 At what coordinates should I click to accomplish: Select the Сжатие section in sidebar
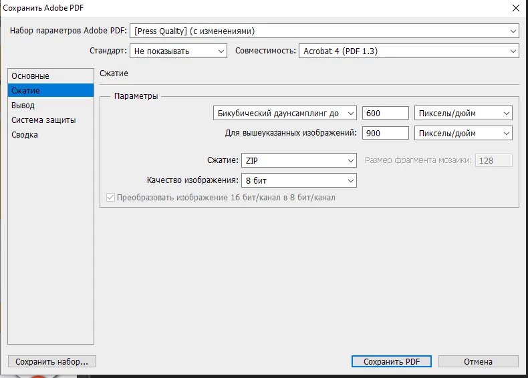click(x=51, y=91)
